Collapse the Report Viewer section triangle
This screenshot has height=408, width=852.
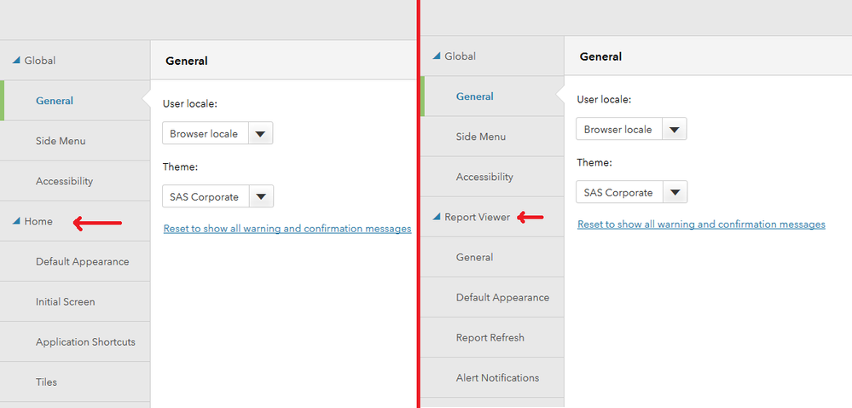coord(437,218)
